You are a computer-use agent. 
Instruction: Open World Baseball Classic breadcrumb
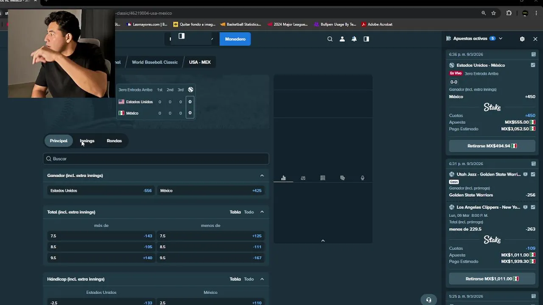pyautogui.click(x=155, y=62)
